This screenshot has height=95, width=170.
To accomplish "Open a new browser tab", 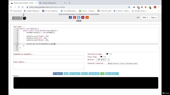I will click(x=69, y=3).
